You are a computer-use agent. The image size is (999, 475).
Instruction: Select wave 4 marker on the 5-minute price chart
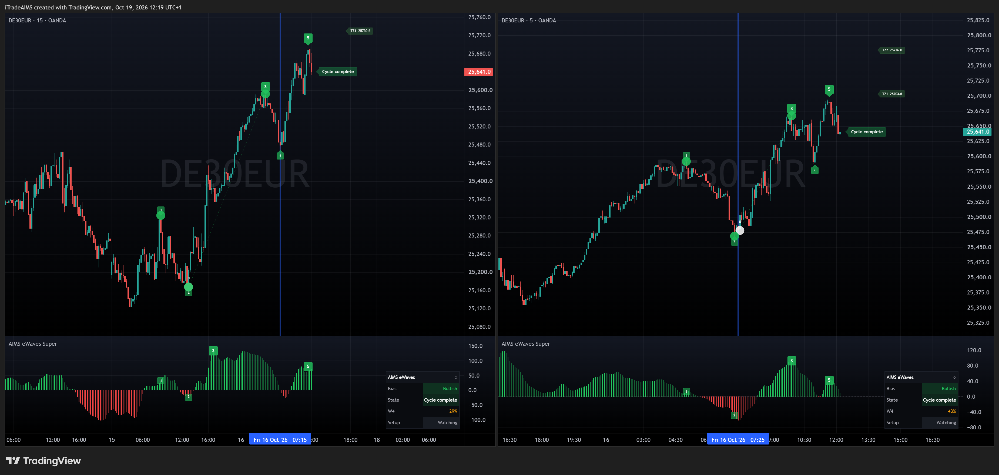[x=814, y=170]
